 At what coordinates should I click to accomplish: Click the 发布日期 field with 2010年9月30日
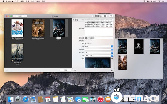click(x=99, y=38)
